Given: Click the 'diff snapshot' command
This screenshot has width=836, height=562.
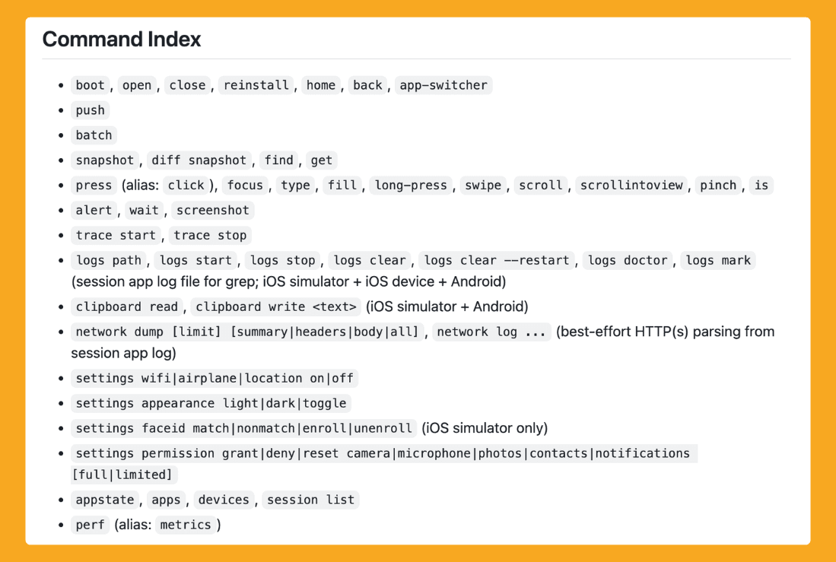Looking at the screenshot, I should [x=199, y=160].
